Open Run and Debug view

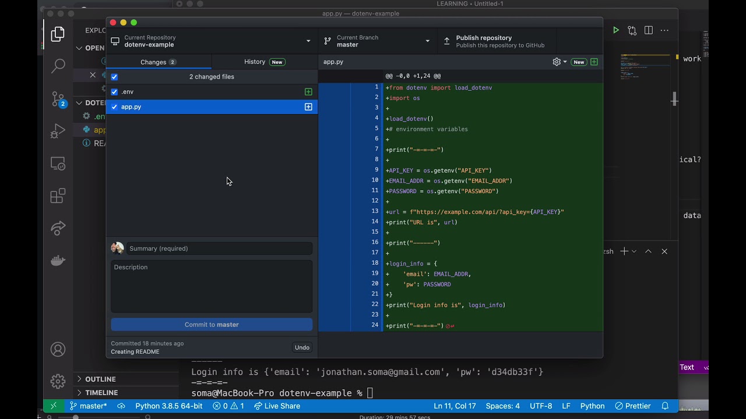coord(58,131)
